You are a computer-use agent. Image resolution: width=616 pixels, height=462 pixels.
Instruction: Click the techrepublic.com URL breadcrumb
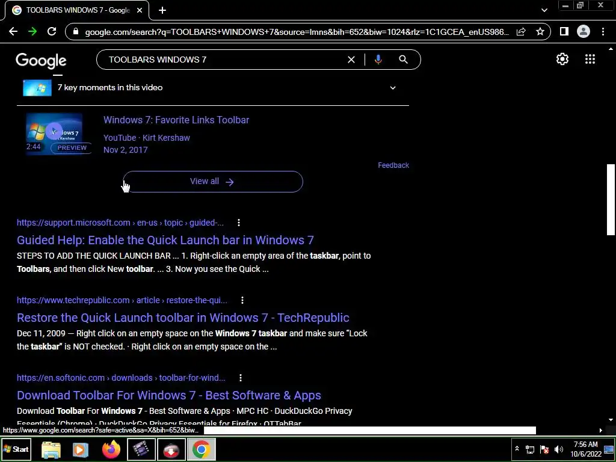tap(122, 300)
